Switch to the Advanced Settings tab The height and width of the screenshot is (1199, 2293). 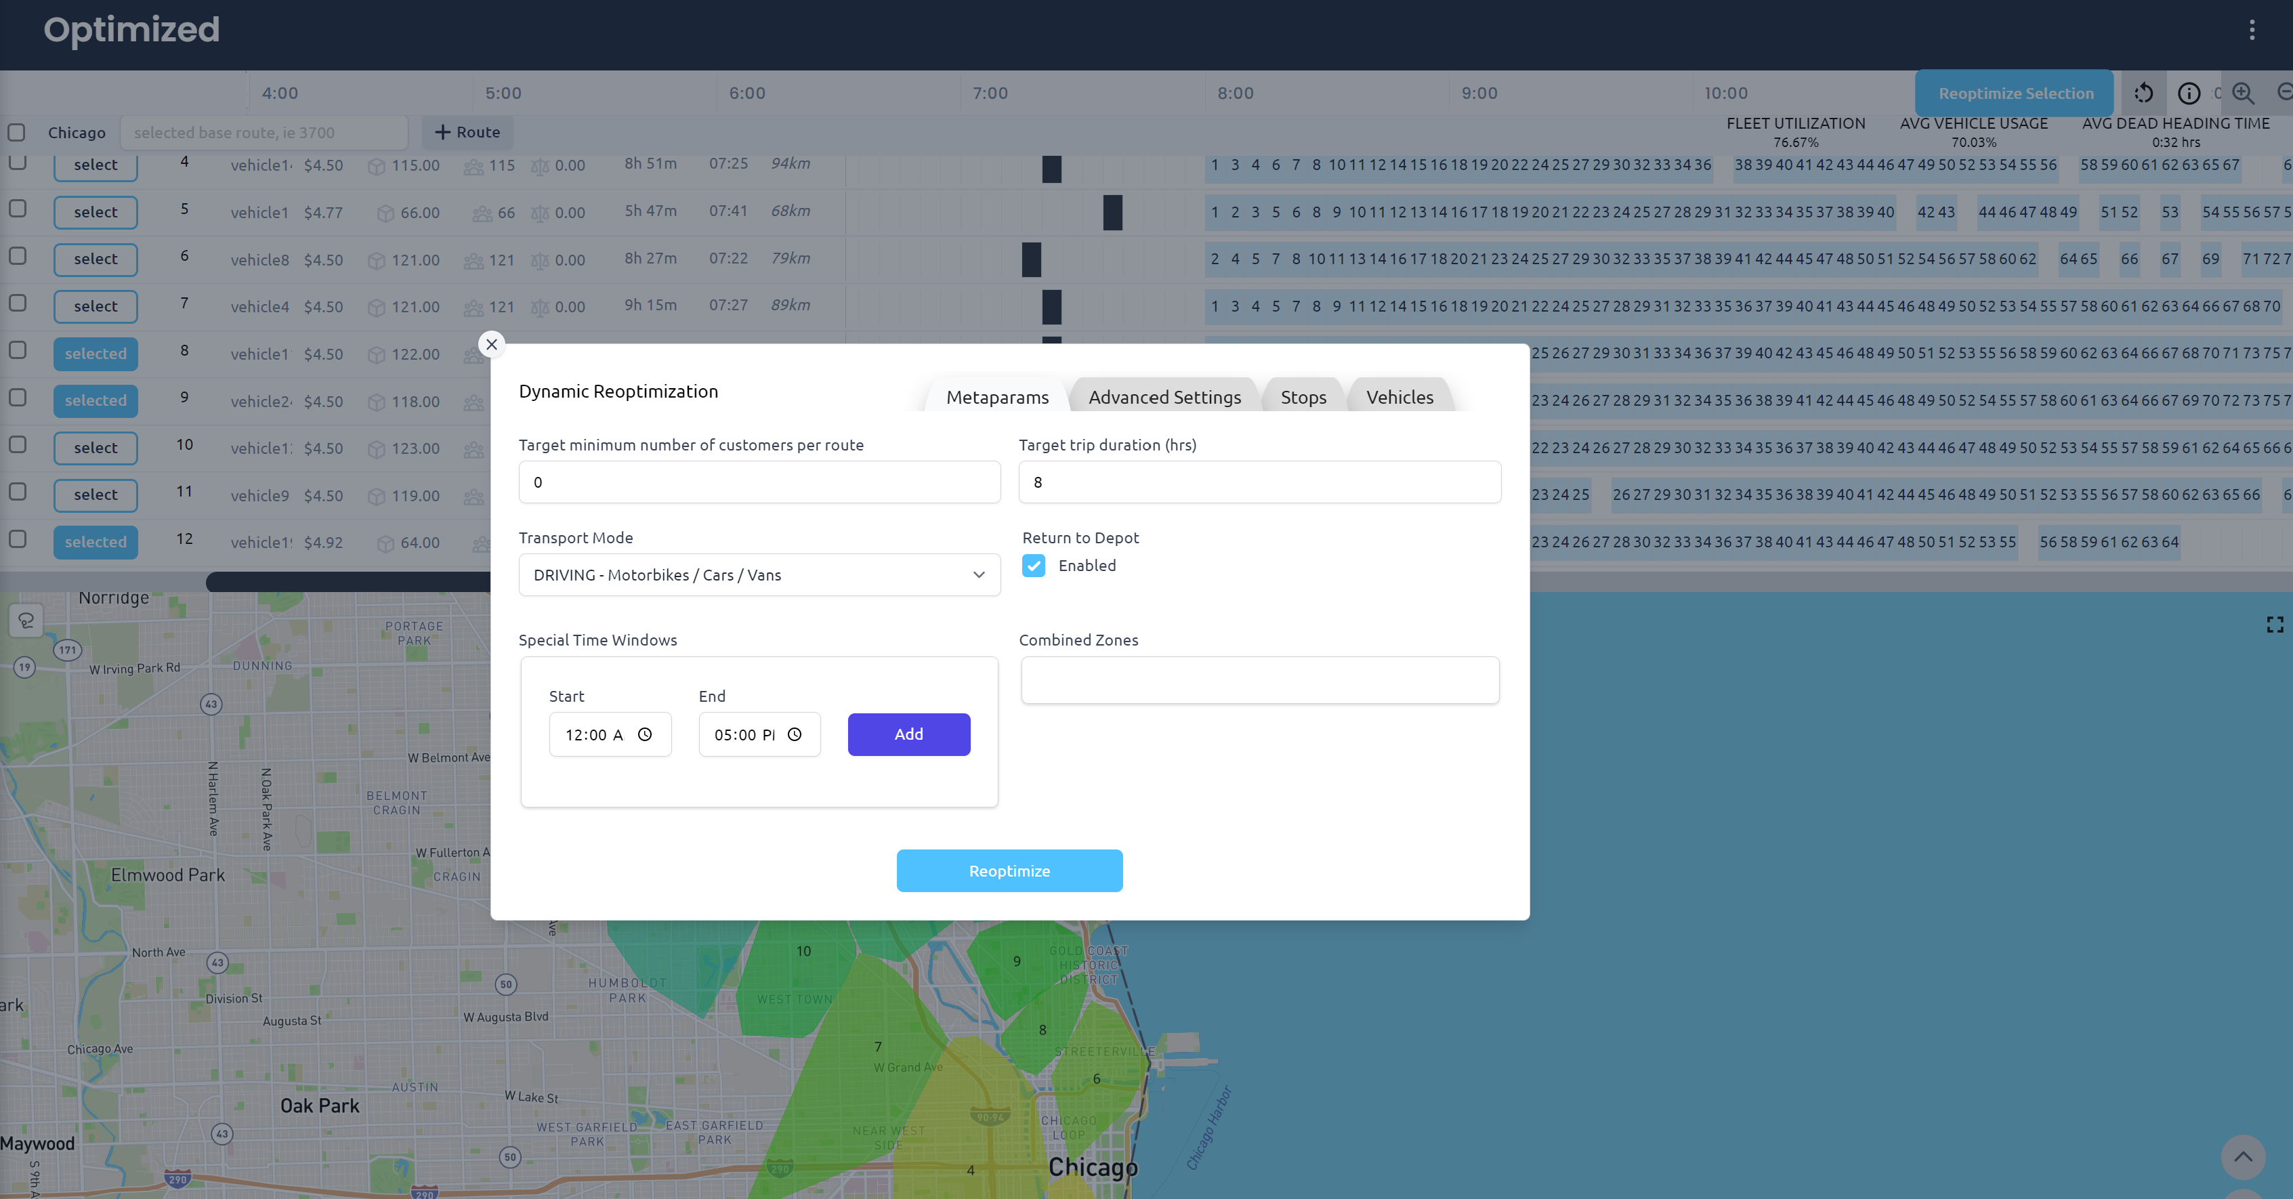1164,397
